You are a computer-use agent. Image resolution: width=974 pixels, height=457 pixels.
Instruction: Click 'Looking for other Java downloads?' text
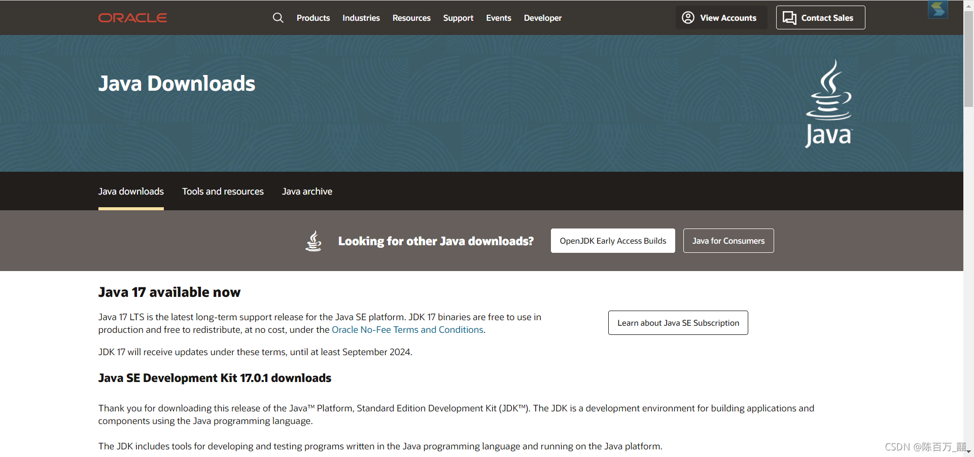(x=436, y=241)
